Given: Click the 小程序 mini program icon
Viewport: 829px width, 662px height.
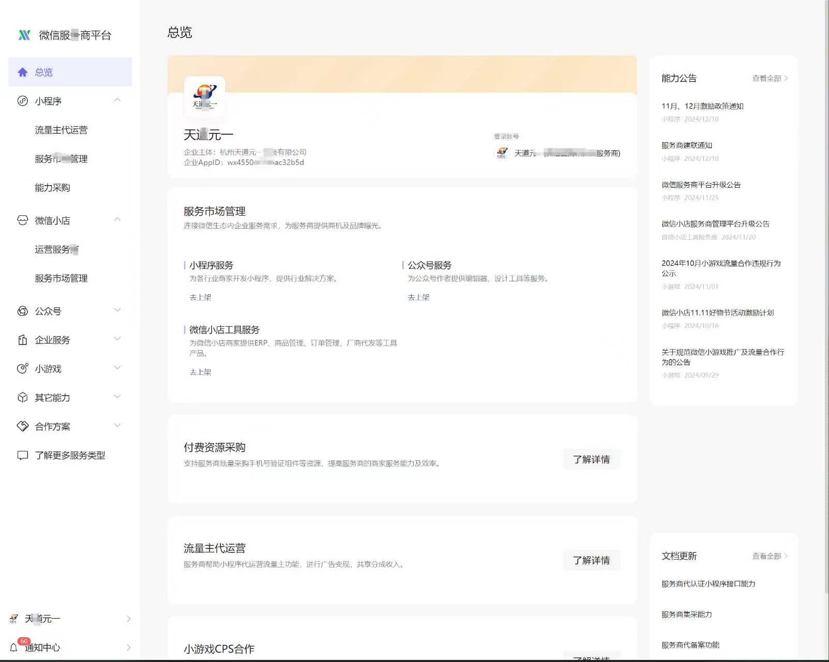Looking at the screenshot, I should (x=22, y=101).
